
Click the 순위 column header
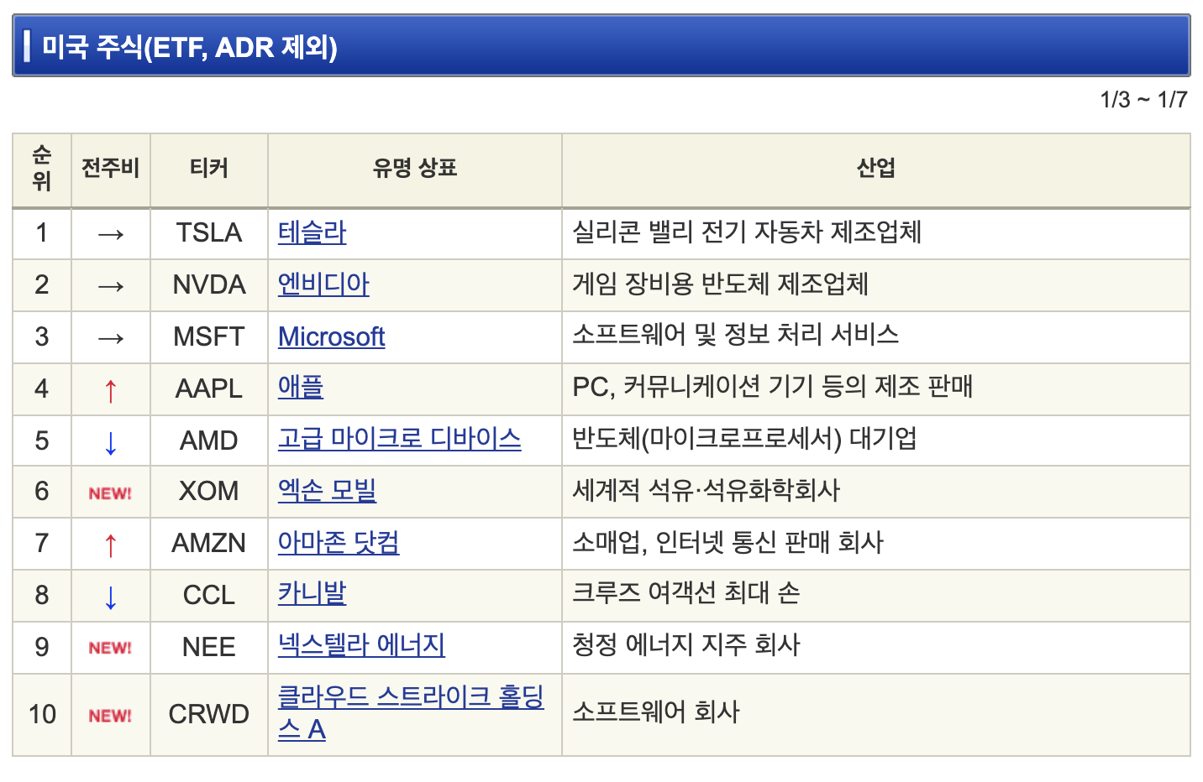(x=42, y=169)
